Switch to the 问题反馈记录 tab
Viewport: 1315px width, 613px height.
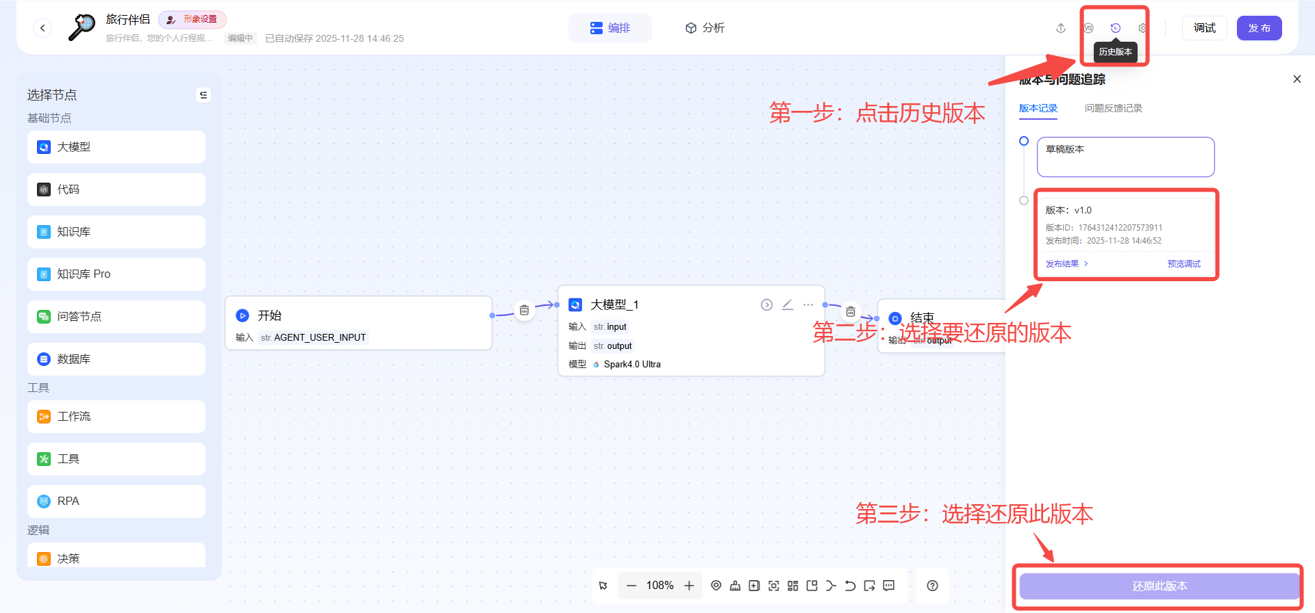point(1113,108)
